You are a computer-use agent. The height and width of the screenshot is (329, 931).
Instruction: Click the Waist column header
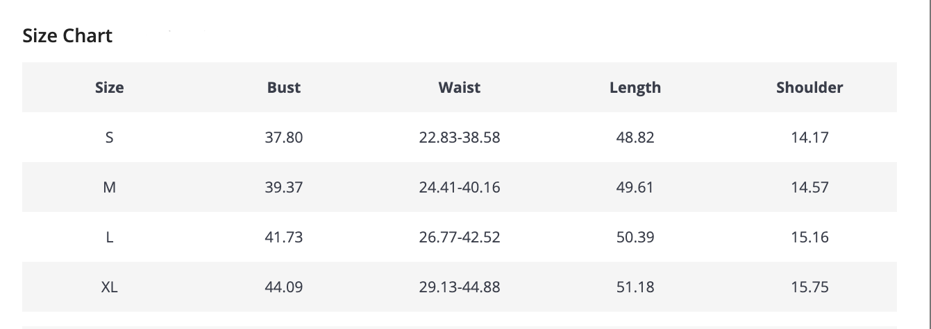pos(459,87)
